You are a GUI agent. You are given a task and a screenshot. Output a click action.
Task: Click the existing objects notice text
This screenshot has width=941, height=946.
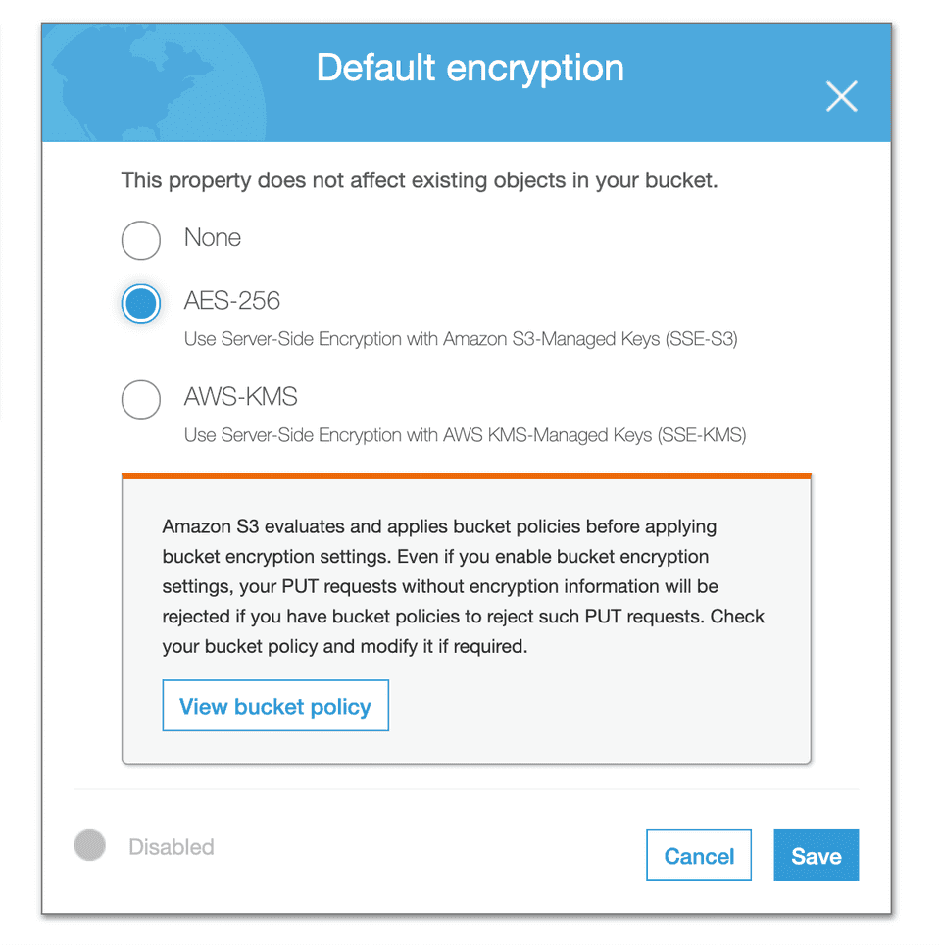point(420,180)
